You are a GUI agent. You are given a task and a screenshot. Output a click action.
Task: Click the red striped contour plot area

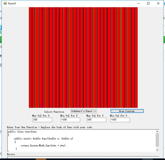(83, 57)
